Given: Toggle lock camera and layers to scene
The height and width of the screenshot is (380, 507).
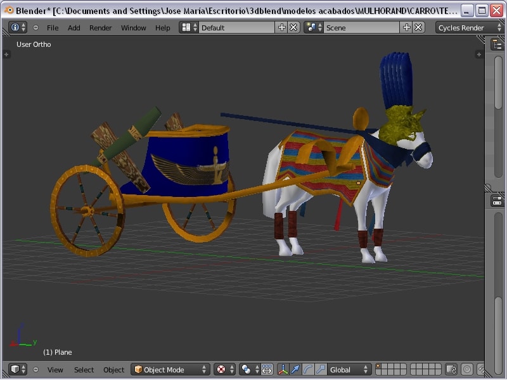Looking at the screenshot, I should click(x=451, y=369).
